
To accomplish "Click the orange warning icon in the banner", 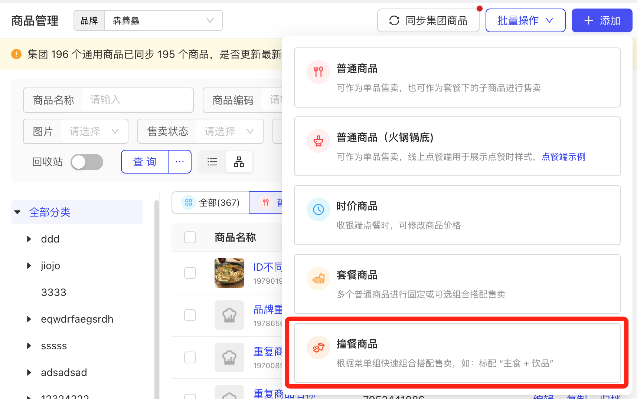I will pos(16,54).
